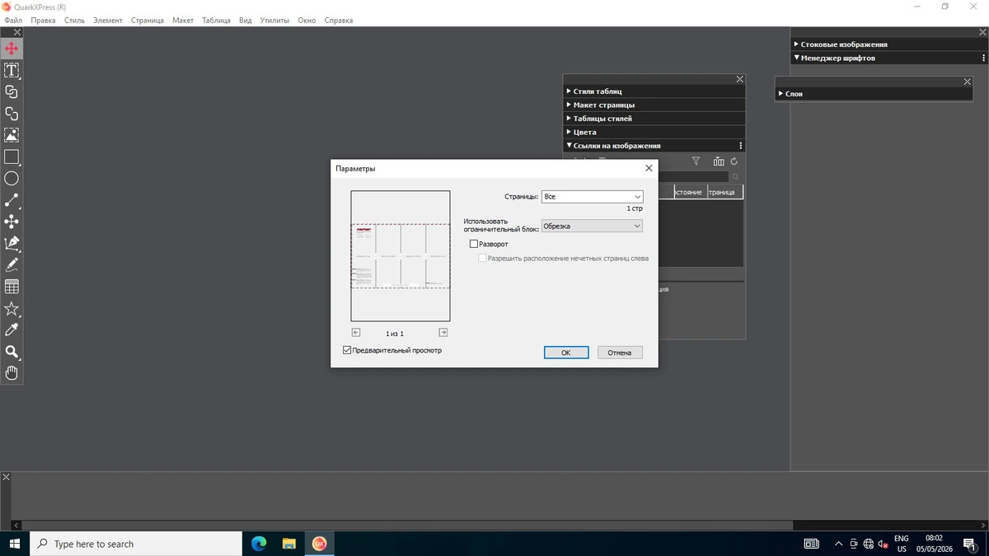The image size is (989, 556).
Task: Select the Line tool
Action: (x=12, y=200)
